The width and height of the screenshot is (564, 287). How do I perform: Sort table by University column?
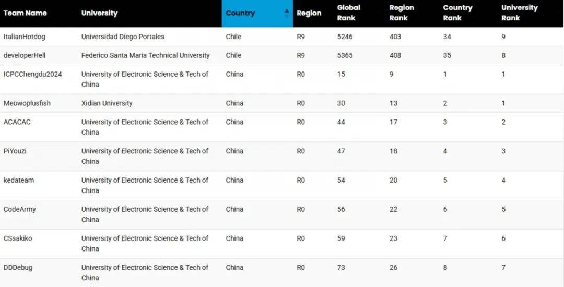pos(99,13)
